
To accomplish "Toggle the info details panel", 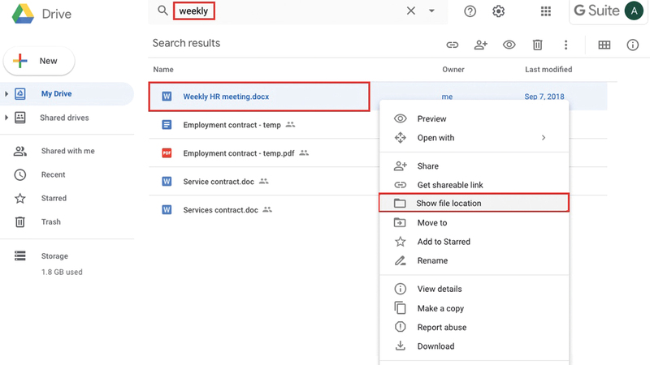I will 632,45.
